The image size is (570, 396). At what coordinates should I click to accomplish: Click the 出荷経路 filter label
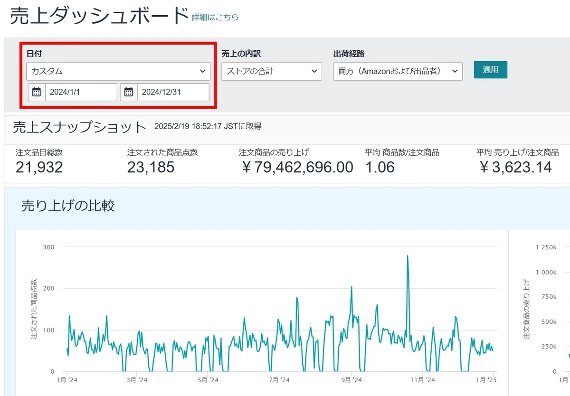click(x=349, y=54)
